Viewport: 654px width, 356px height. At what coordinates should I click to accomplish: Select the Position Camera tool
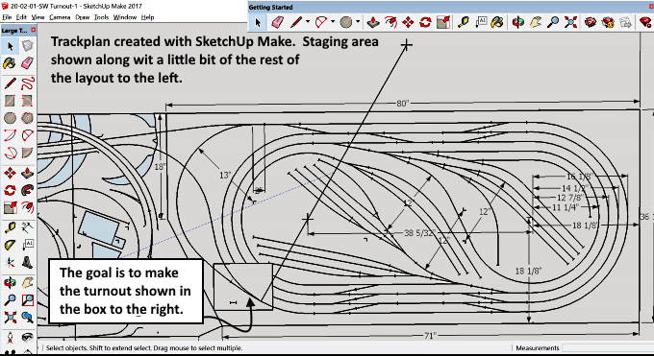(10, 337)
